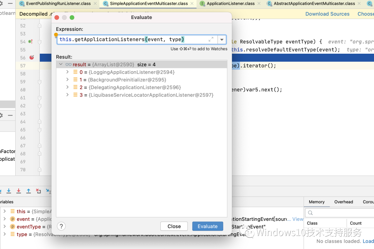Image resolution: width=374 pixels, height=249 pixels.
Task: Expand the 'this' variable in Variables
Action: point(5,211)
